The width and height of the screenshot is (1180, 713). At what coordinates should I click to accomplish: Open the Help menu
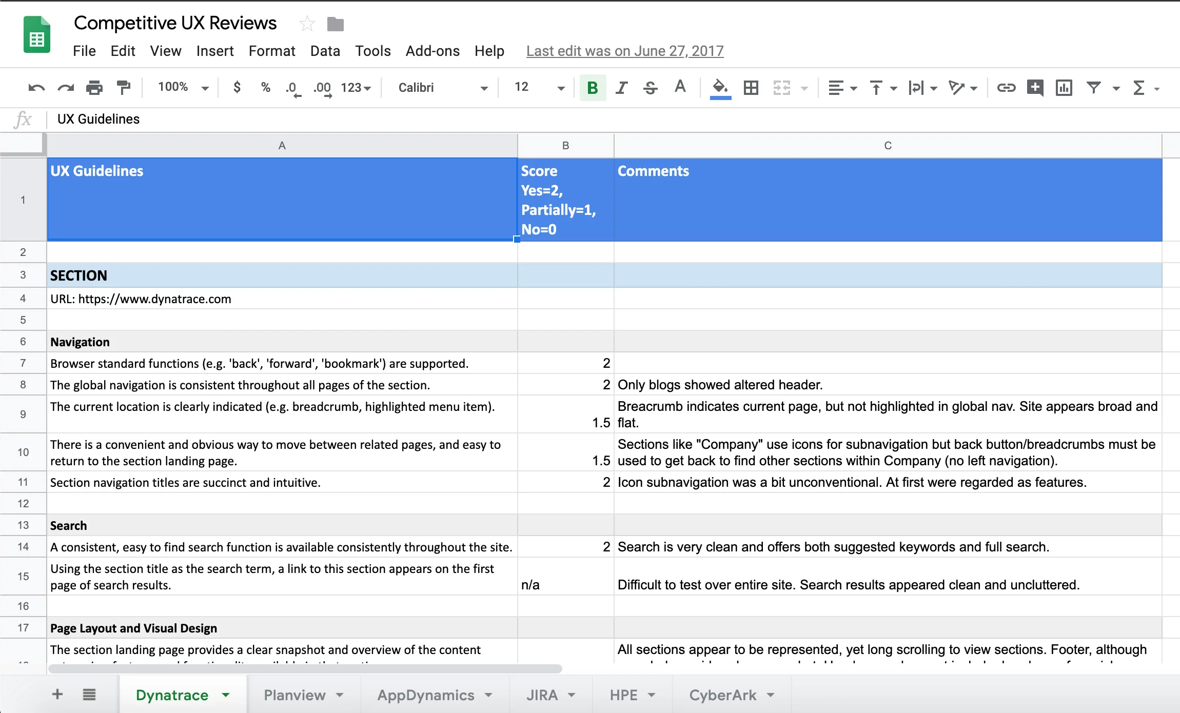click(489, 51)
